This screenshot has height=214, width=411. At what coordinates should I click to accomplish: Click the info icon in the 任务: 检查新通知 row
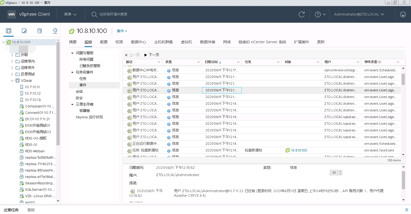169,151
